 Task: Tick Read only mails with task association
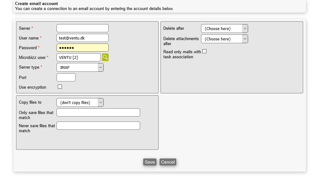pyautogui.click(x=204, y=51)
